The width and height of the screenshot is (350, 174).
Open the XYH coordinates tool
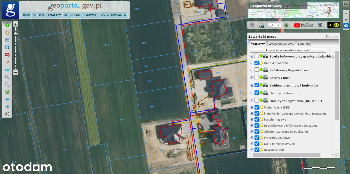[x=7, y=70]
